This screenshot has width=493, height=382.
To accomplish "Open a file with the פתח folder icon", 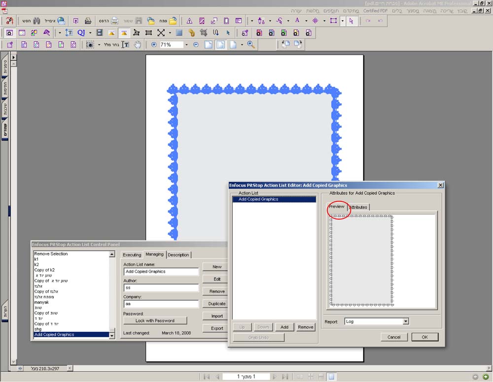I will [x=173, y=21].
